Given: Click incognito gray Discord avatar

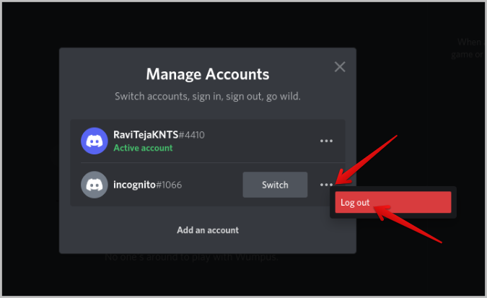Looking at the screenshot, I should [95, 185].
